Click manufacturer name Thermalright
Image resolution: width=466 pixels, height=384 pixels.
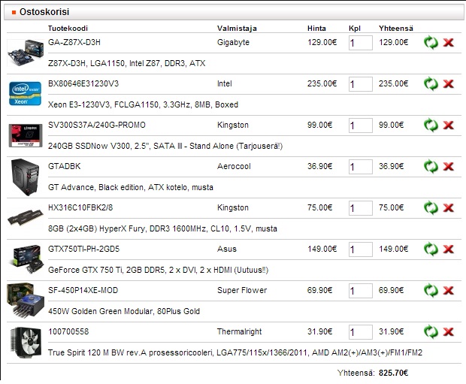pos(239,331)
